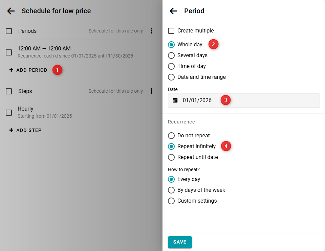The width and height of the screenshot is (325, 251).
Task: Tick the Steps header checkbox
Action: click(x=9, y=91)
